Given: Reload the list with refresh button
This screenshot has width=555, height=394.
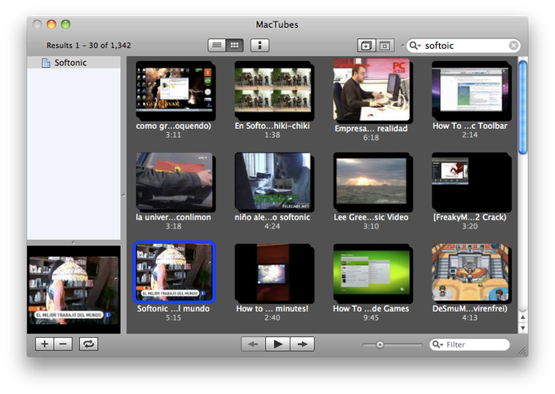Looking at the screenshot, I should click(88, 343).
